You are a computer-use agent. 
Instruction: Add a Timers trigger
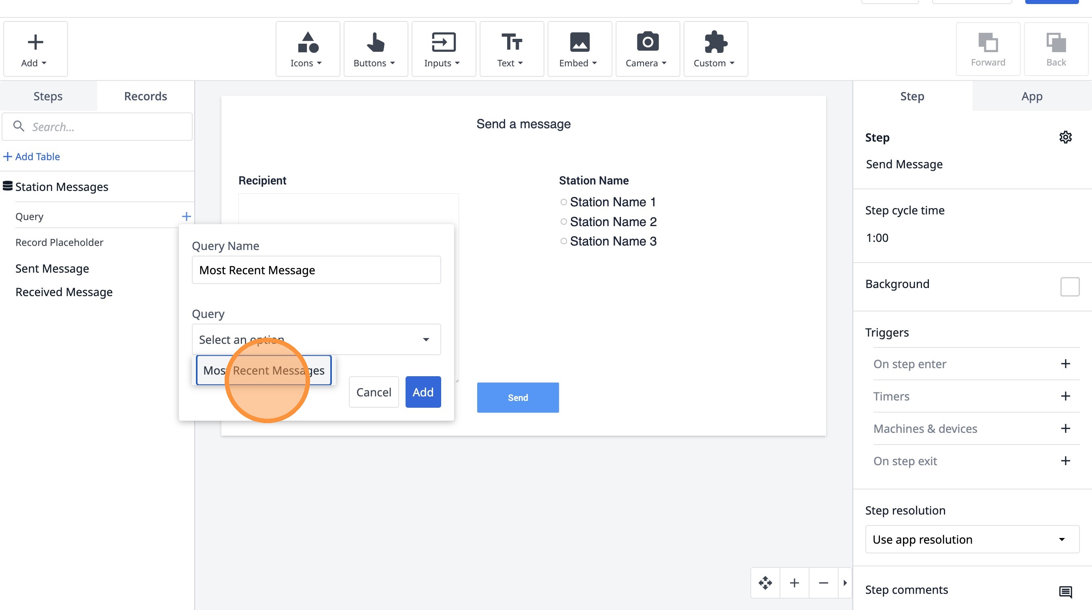click(1065, 396)
